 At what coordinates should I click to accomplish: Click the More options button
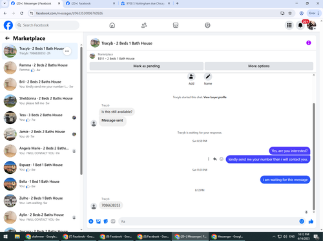pos(259,66)
